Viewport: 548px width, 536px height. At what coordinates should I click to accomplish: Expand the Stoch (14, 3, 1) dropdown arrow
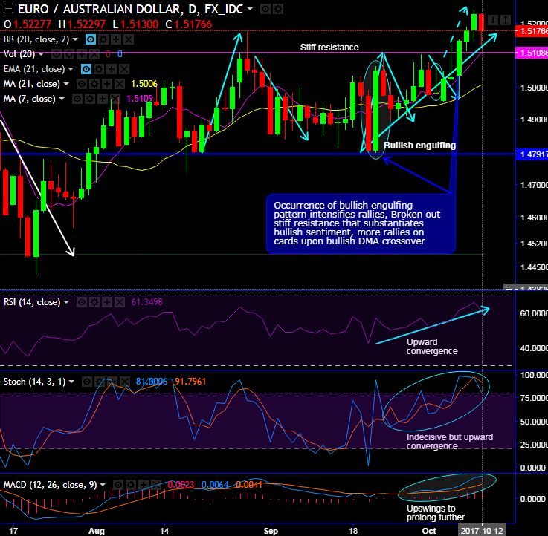71,382
